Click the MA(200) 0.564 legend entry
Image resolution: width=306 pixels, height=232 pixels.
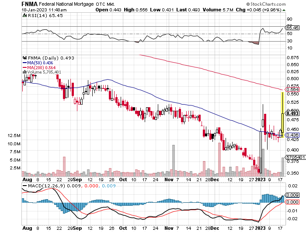(42, 67)
